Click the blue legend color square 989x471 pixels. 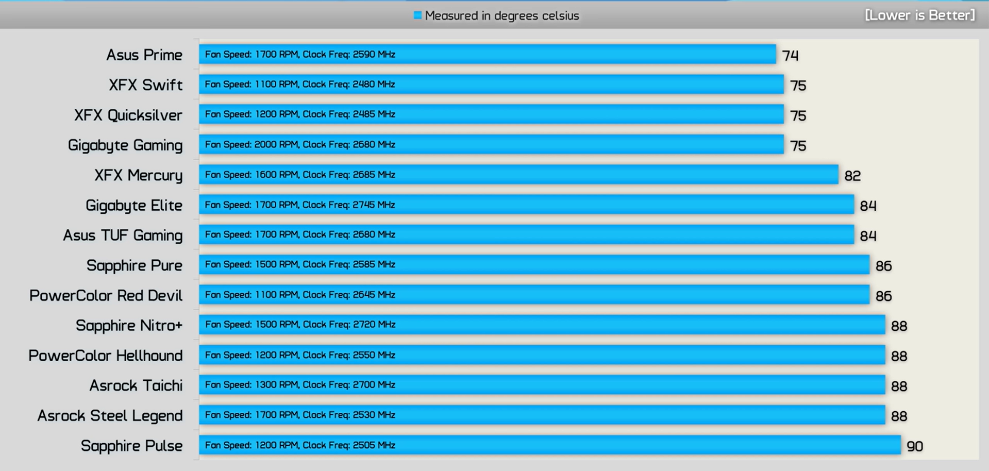[x=417, y=15]
